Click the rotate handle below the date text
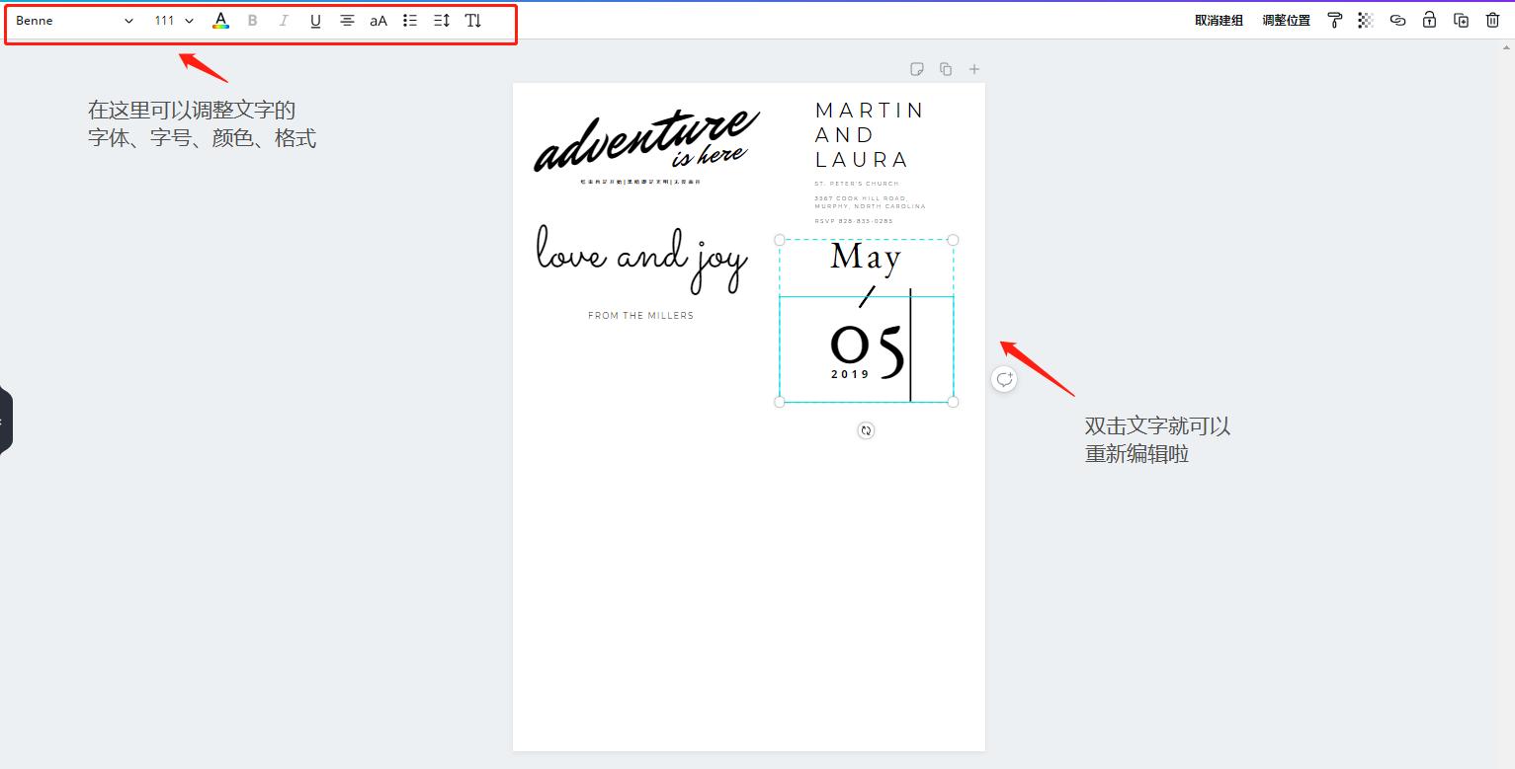This screenshot has height=769, width=1515. (866, 429)
